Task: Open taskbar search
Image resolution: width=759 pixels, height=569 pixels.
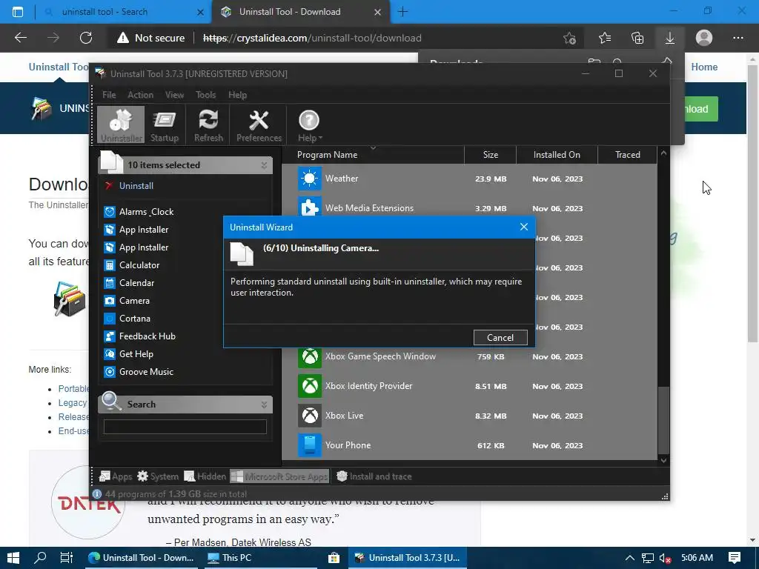Action: (41, 558)
